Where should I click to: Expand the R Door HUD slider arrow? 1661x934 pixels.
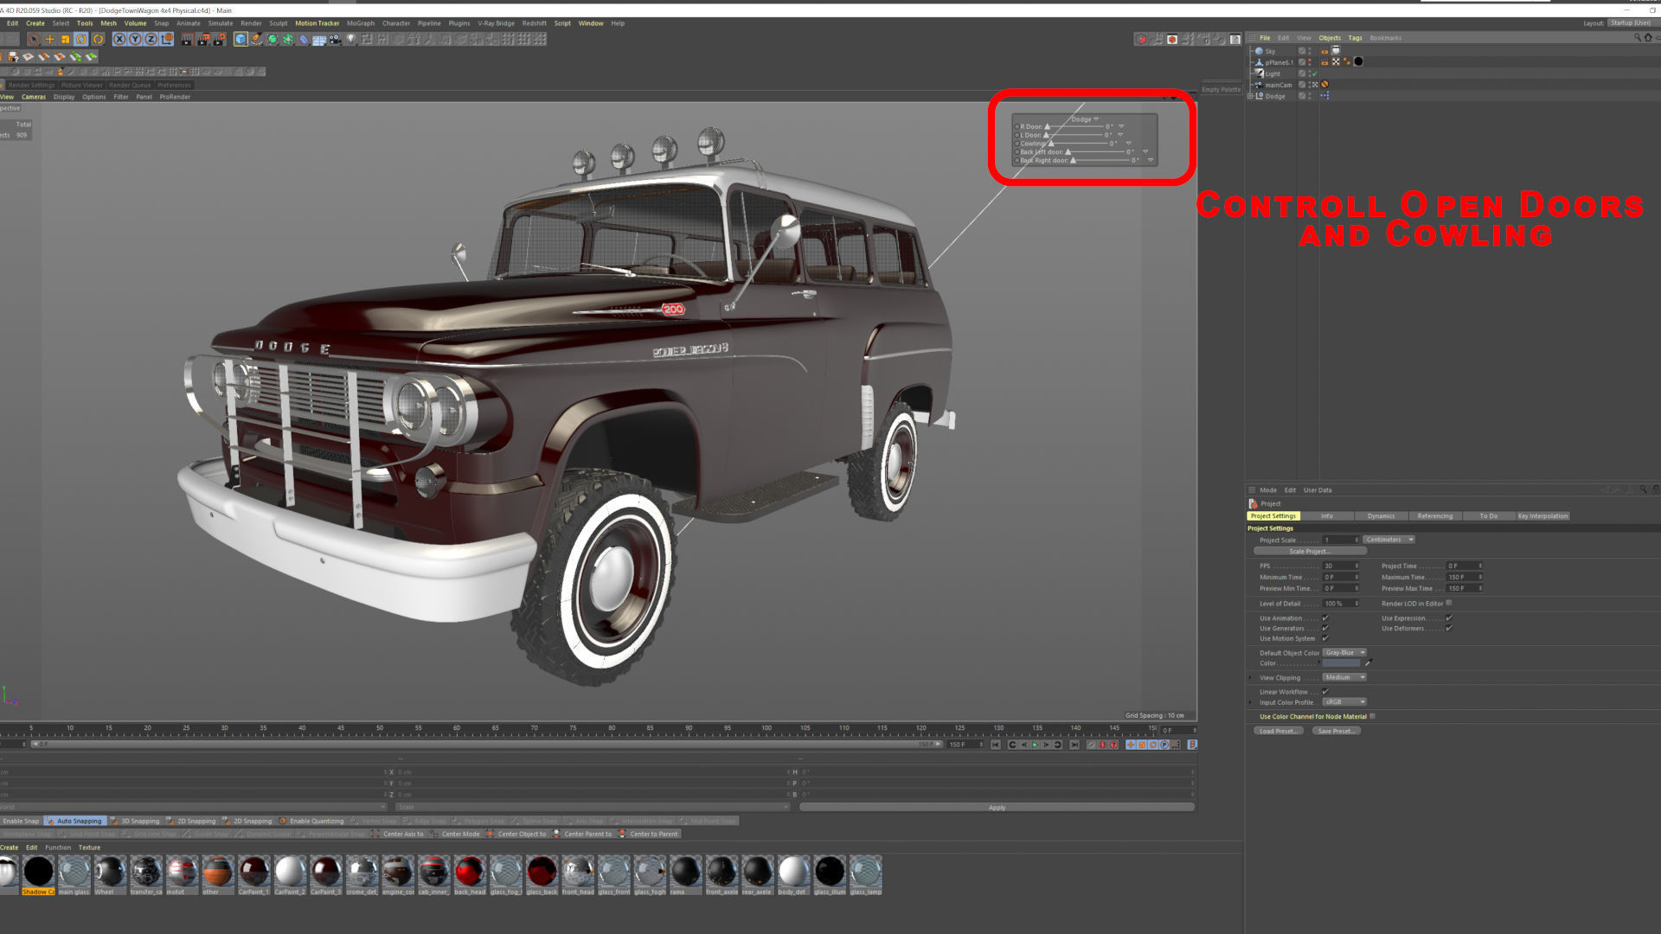(1121, 126)
